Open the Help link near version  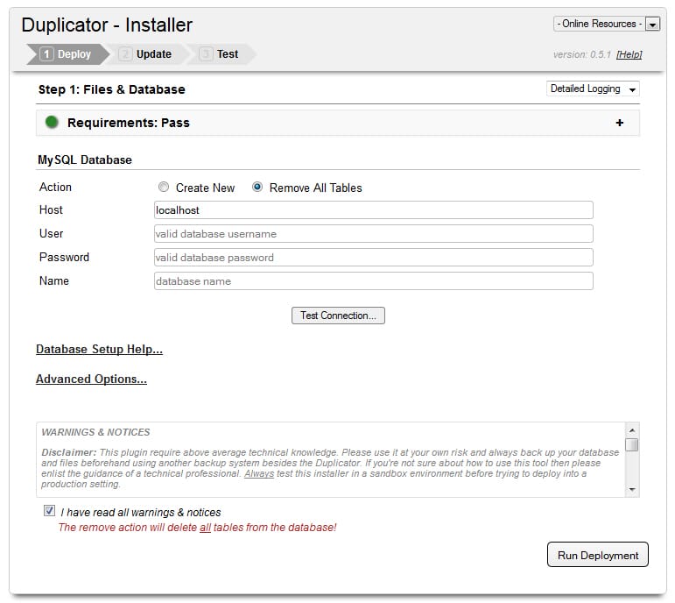629,54
